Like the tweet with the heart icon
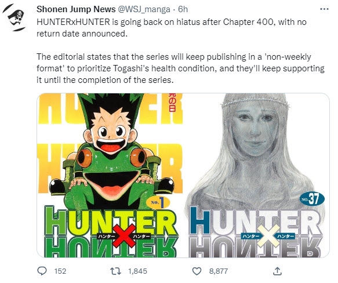This screenshot has height=283, width=338. [197, 271]
